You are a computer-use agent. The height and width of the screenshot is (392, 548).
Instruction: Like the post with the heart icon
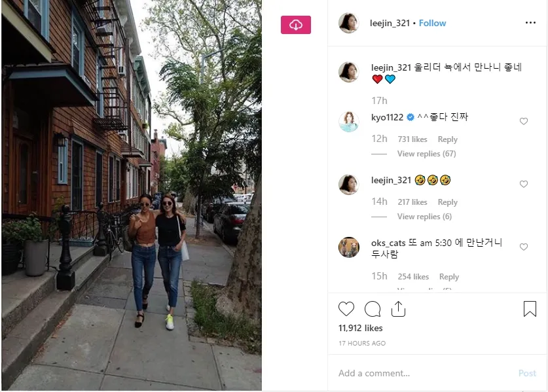click(x=346, y=309)
